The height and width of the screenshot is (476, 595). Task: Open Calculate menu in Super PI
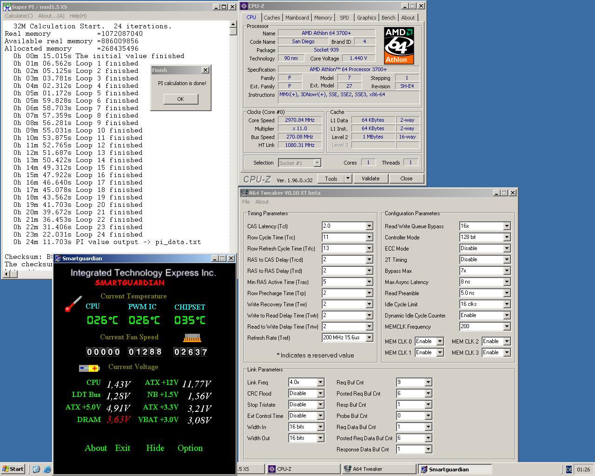(19, 16)
